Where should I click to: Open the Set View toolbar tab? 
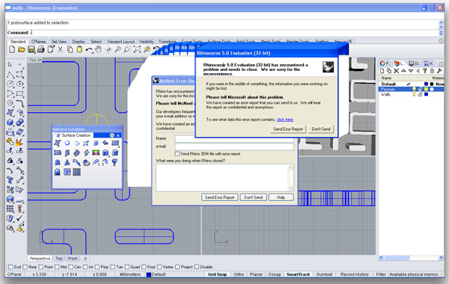(x=58, y=41)
